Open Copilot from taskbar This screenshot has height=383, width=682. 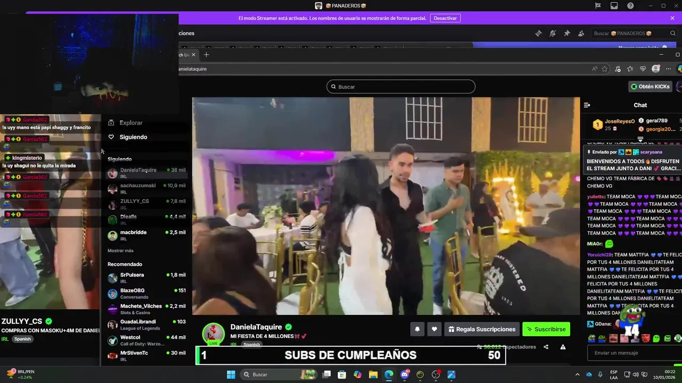[x=358, y=374]
